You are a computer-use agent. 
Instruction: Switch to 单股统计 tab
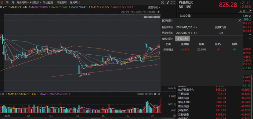click(x=168, y=39)
